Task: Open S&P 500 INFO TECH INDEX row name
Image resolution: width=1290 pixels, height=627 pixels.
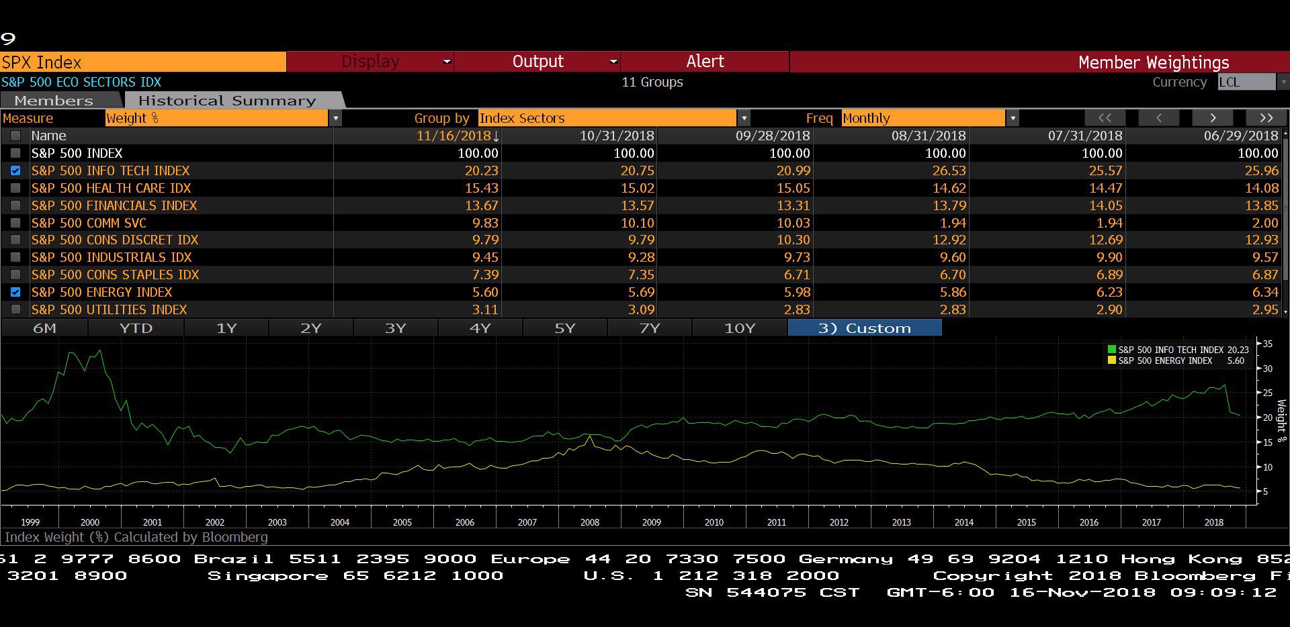Action: coord(111,171)
